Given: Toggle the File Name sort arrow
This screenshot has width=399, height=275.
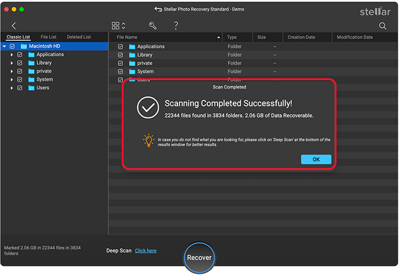Looking at the screenshot, I should point(219,37).
